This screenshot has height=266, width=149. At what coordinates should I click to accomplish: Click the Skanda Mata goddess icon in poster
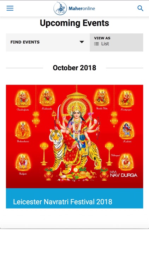pyautogui.click(x=102, y=98)
